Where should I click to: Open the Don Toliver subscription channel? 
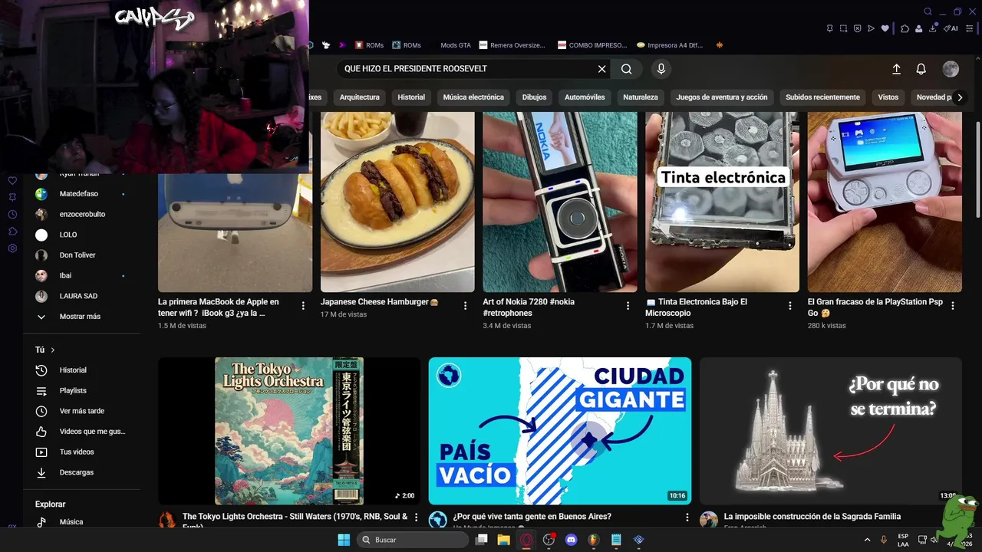[82, 255]
